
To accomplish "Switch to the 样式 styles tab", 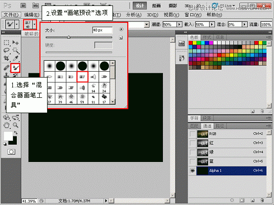I will (207, 37).
